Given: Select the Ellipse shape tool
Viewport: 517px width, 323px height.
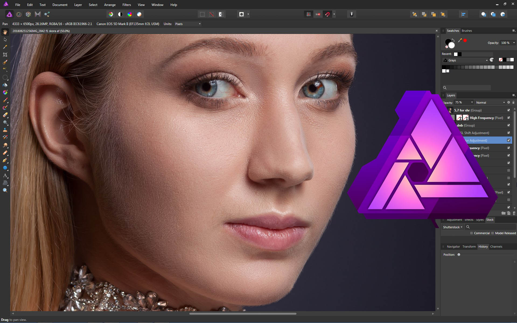Looking at the screenshot, I should [x=5, y=168].
